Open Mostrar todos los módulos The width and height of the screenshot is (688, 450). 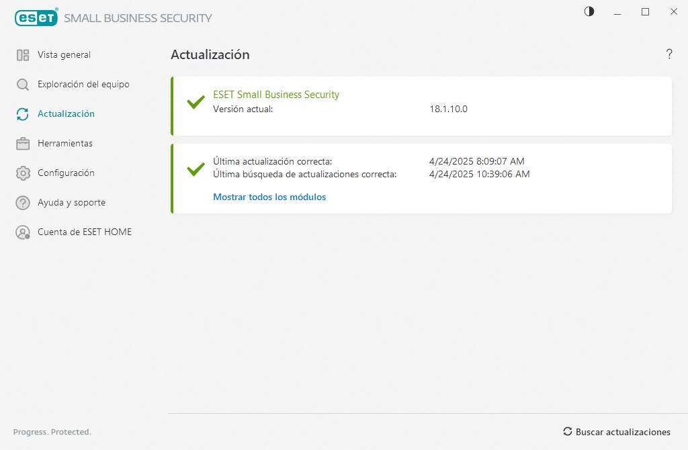point(269,197)
